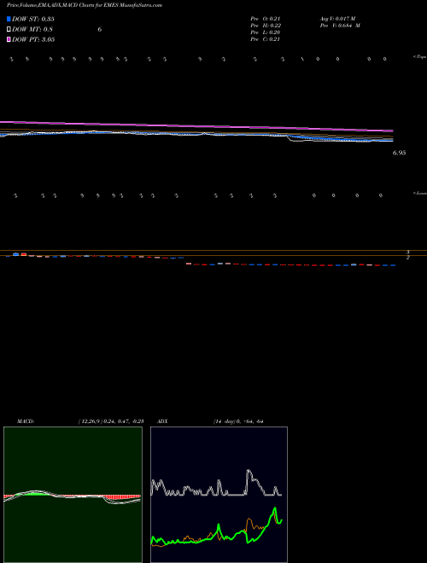Click the ADX (14 day) values text
This screenshot has width=427, height=563.
click(x=238, y=421)
